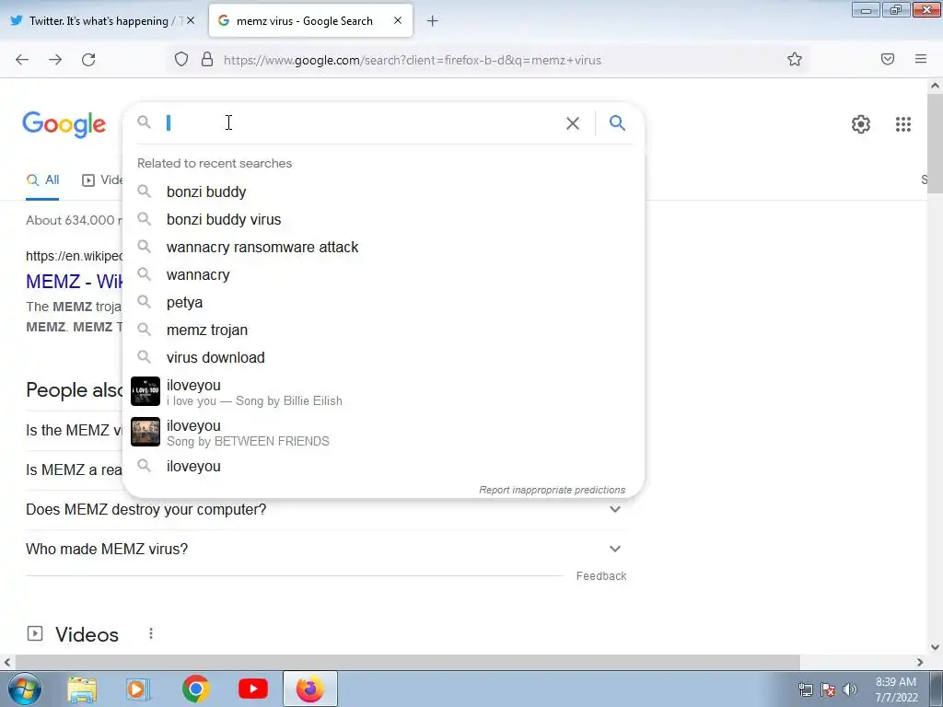Switch to the All results tab
The image size is (943, 707).
42,180
